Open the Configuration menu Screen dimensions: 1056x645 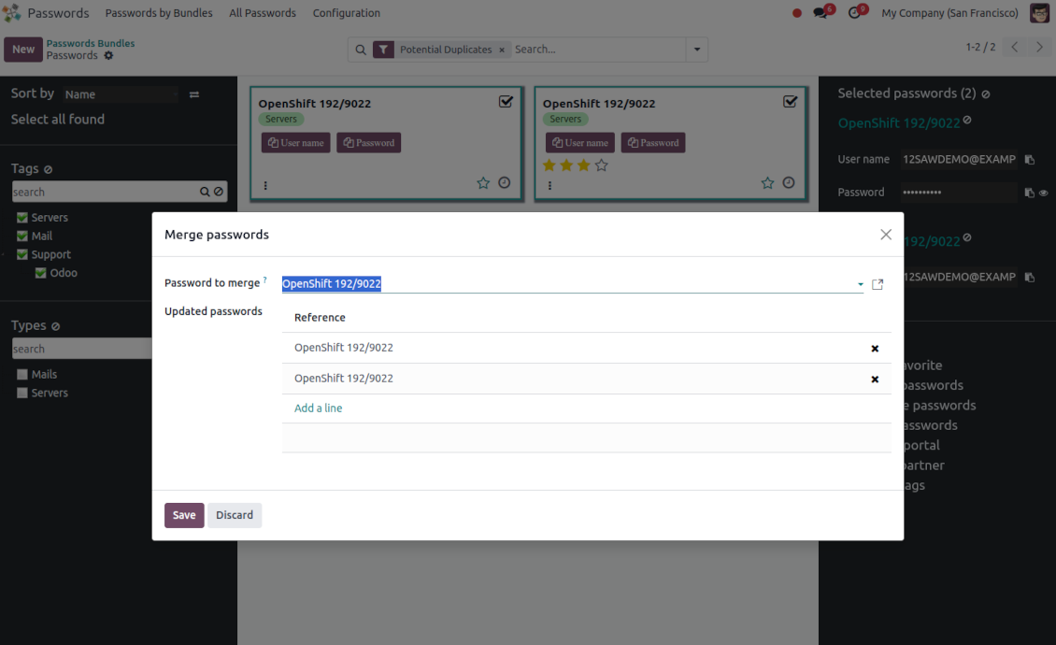coord(346,13)
